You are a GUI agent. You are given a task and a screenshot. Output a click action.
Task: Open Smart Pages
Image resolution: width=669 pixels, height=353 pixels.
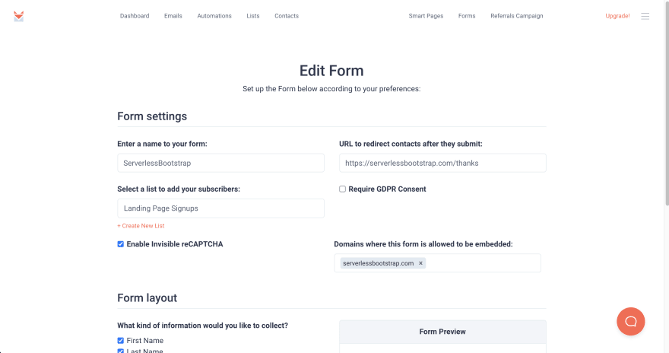(426, 16)
